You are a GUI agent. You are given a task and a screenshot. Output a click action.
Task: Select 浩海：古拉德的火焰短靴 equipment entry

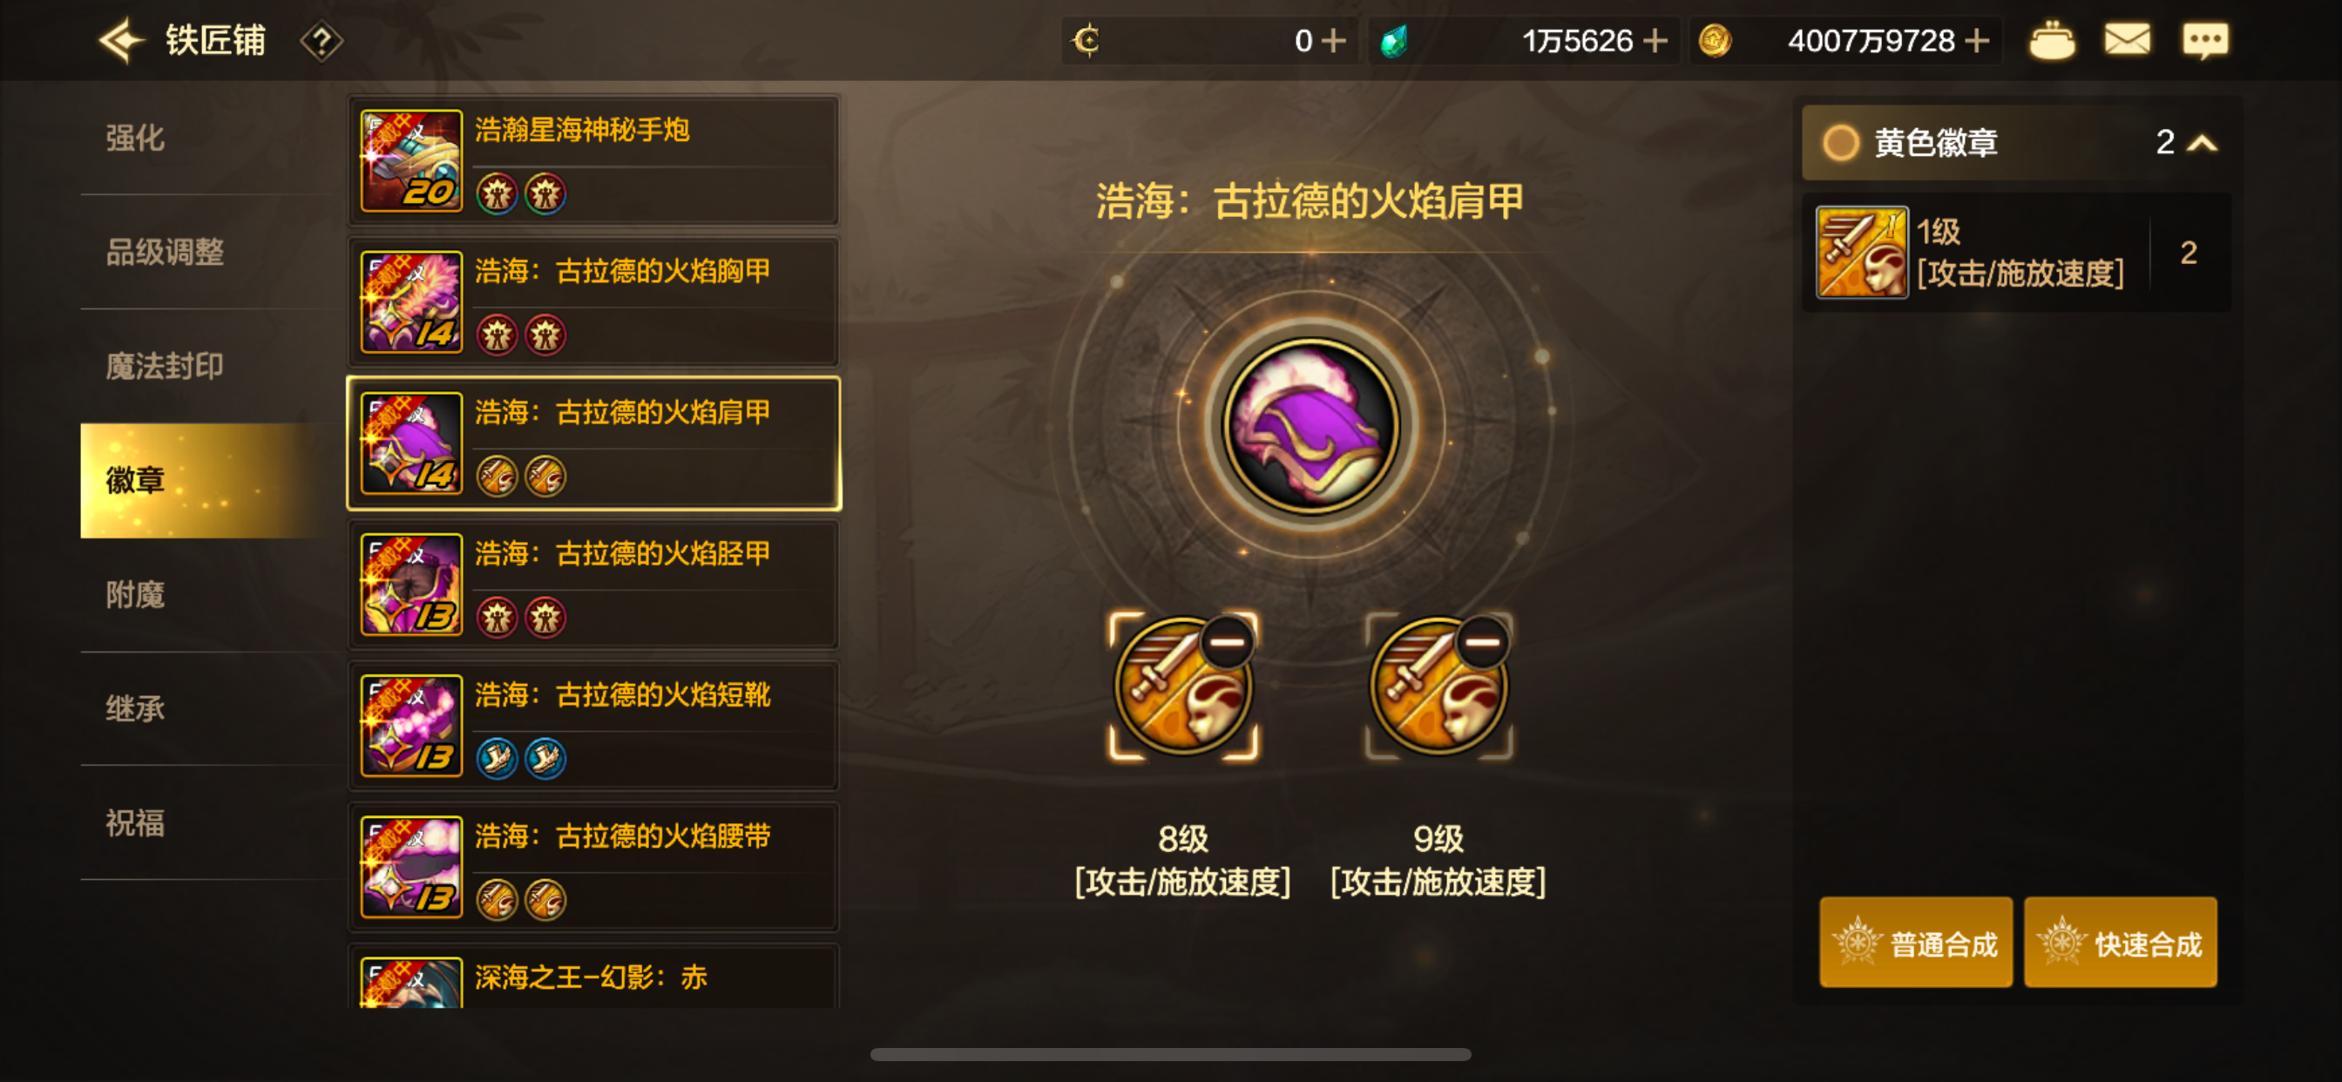click(592, 726)
